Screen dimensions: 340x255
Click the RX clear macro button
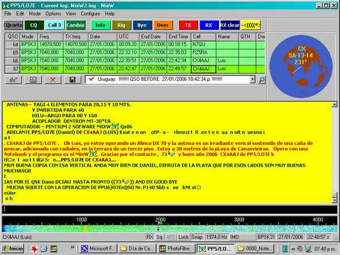point(230,25)
